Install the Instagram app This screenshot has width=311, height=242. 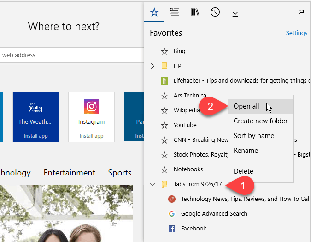91,136
